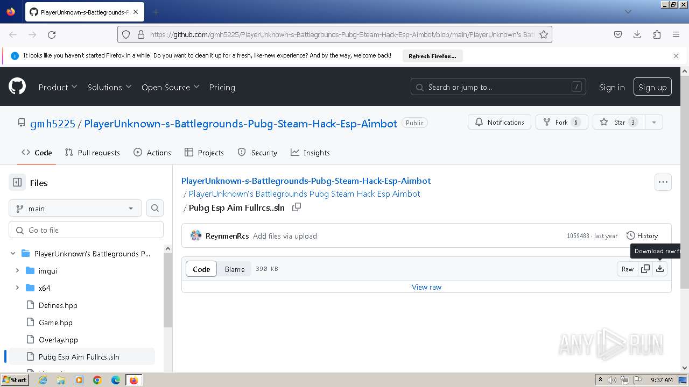Fork this repository with the Fork button
Screen dimensions: 689x387
(x=561, y=123)
